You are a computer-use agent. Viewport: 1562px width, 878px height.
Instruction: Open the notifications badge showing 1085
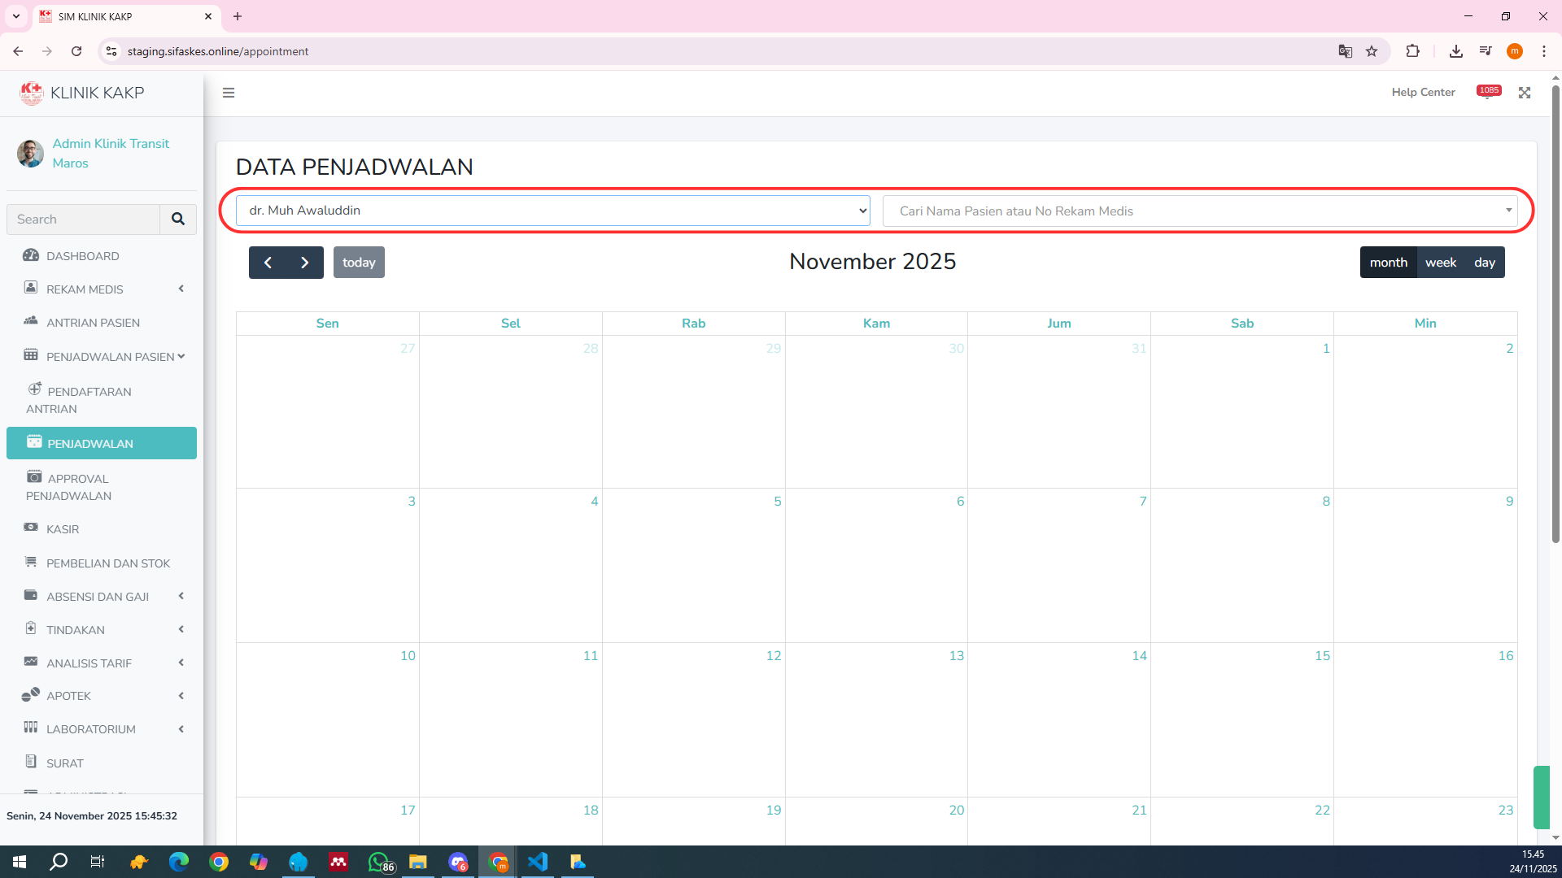click(1489, 91)
